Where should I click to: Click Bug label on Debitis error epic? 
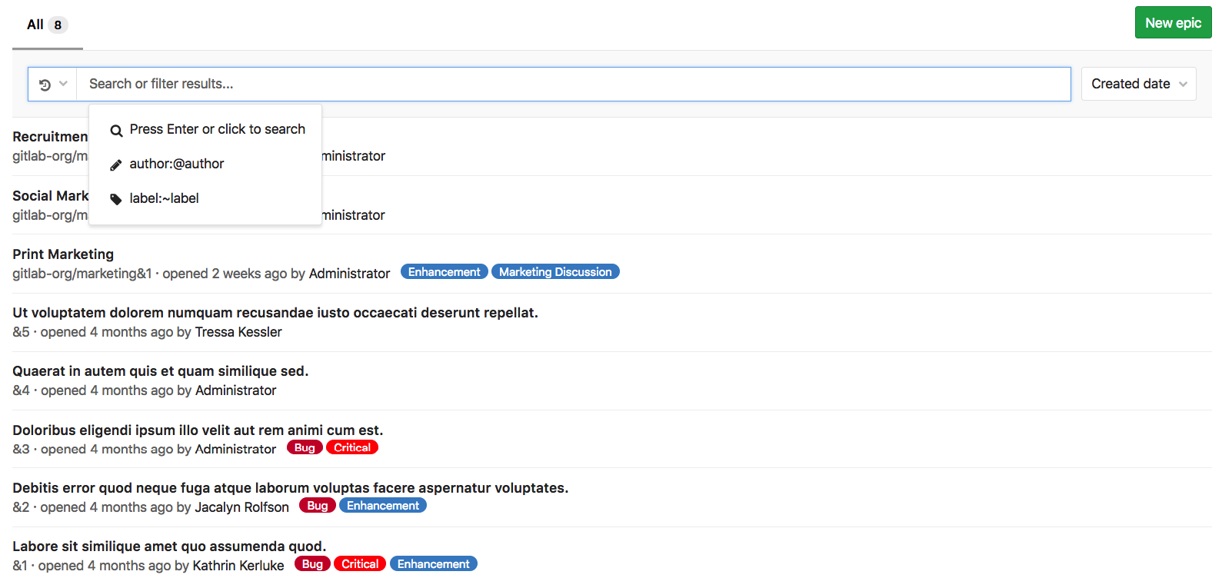tap(317, 506)
